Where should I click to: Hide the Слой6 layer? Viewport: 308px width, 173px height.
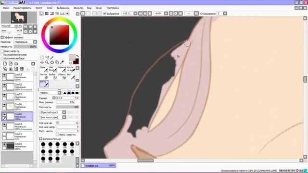(x=4, y=105)
